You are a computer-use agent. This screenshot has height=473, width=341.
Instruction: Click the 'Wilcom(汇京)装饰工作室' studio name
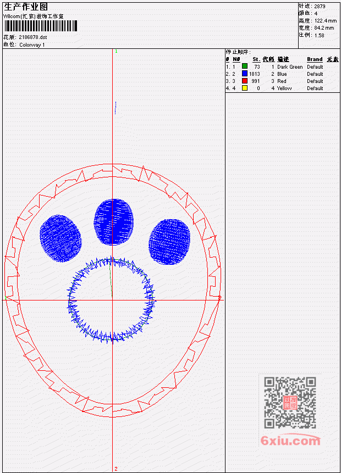pyautogui.click(x=34, y=16)
